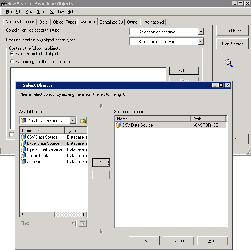Open the 'Contains any object' type dropdown
The width and height of the screenshot is (251, 250).
[201, 32]
